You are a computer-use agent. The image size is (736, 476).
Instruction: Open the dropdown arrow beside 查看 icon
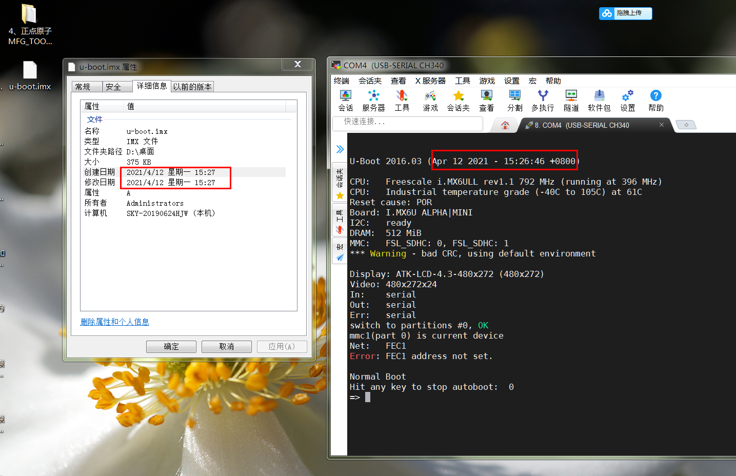[x=491, y=100]
